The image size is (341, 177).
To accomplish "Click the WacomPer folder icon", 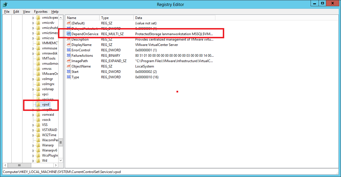I will click(38, 140).
